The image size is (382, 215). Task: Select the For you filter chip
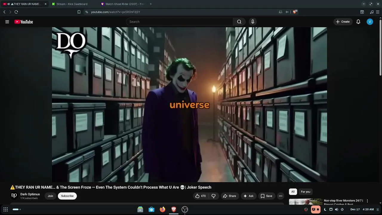pos(305,192)
